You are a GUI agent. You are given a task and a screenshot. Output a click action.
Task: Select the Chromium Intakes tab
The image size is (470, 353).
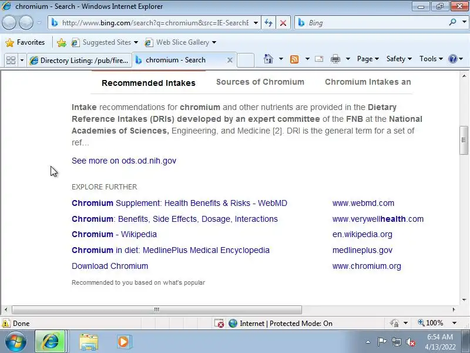click(368, 82)
